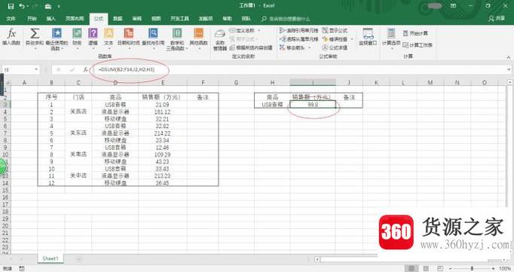The image size is (514, 272).
Task: Open the Logical (逻辑) functions dropdown
Action: pyautogui.click(x=93, y=39)
